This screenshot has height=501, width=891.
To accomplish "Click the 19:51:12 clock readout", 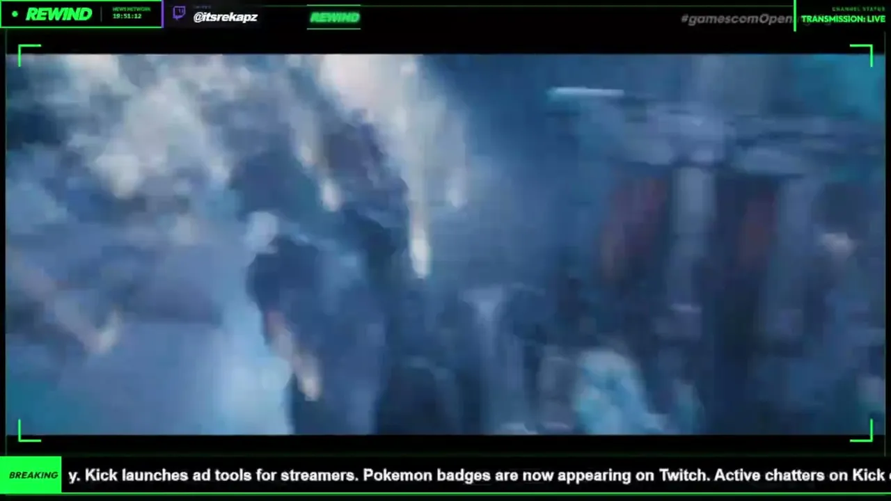I will (x=127, y=16).
